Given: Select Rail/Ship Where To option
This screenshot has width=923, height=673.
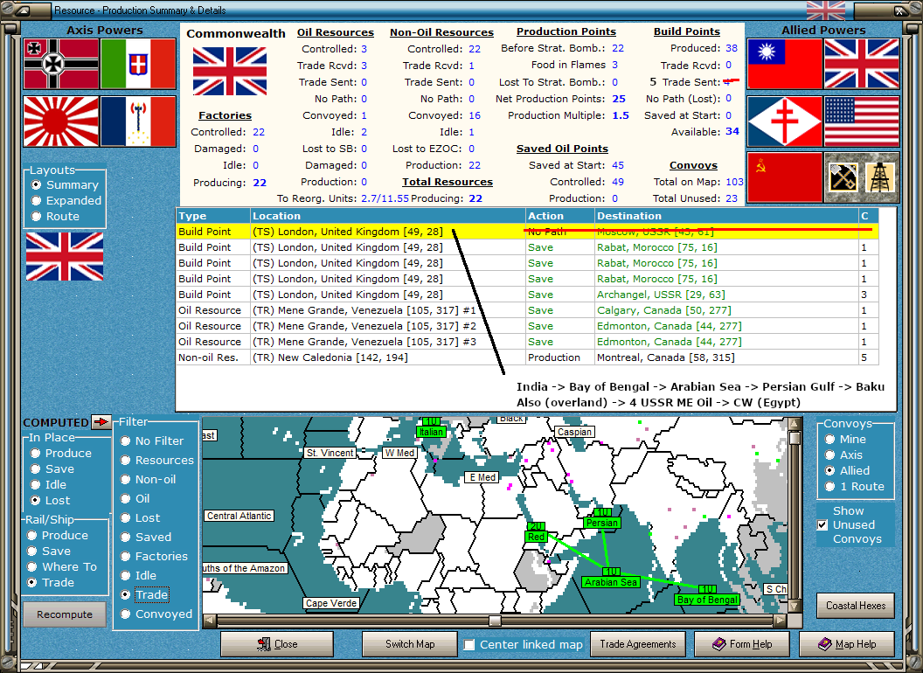Looking at the screenshot, I should (62, 566).
